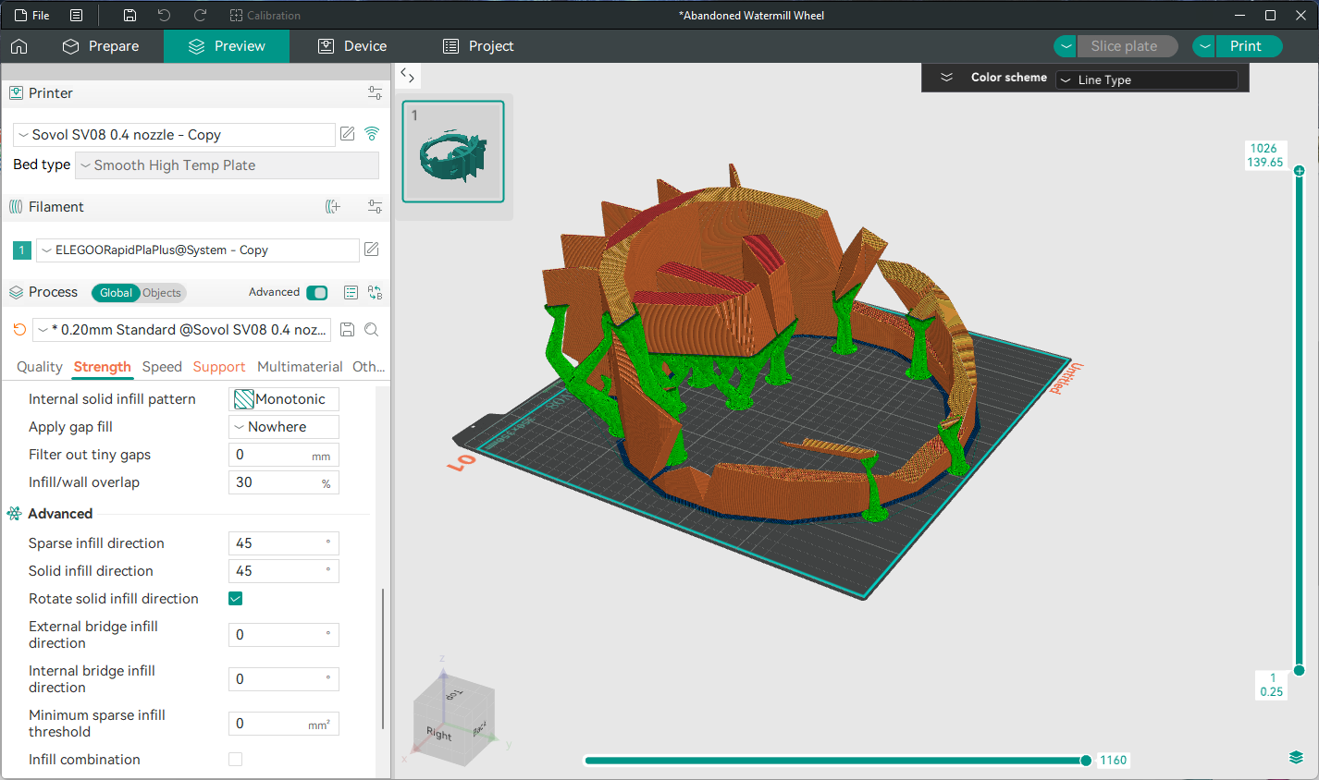1319x780 pixels.
Task: Switch to the Preview tab
Action: pos(227,46)
